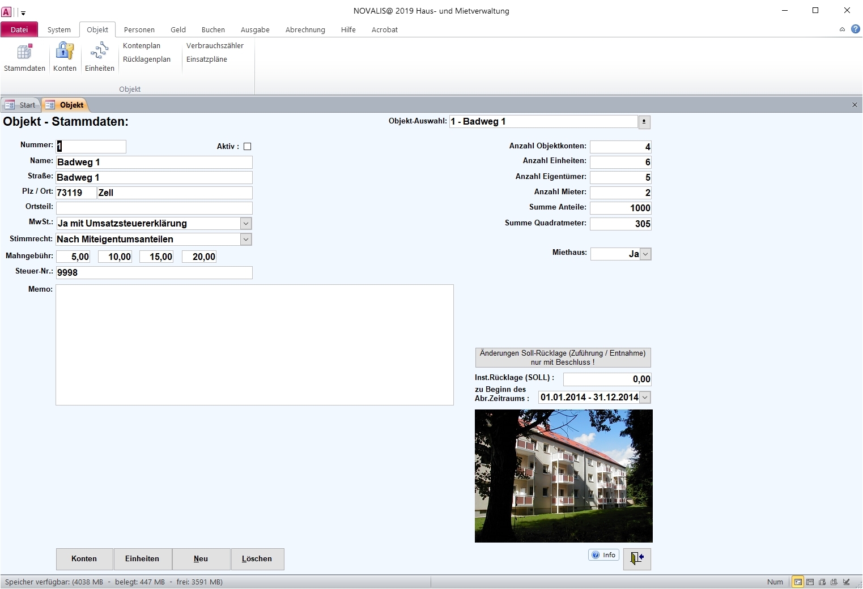
Task: Click the Anzahl Mieter value 2
Action: coord(620,193)
